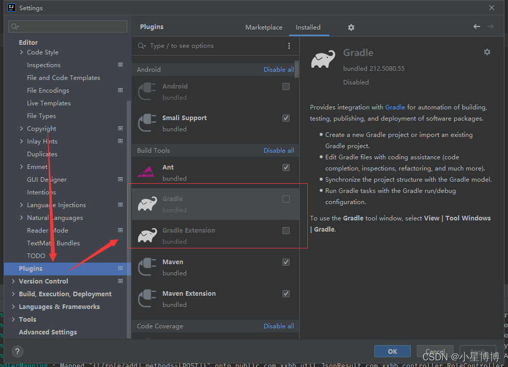Select File and Code Templates
The height and width of the screenshot is (367, 508).
(x=64, y=78)
